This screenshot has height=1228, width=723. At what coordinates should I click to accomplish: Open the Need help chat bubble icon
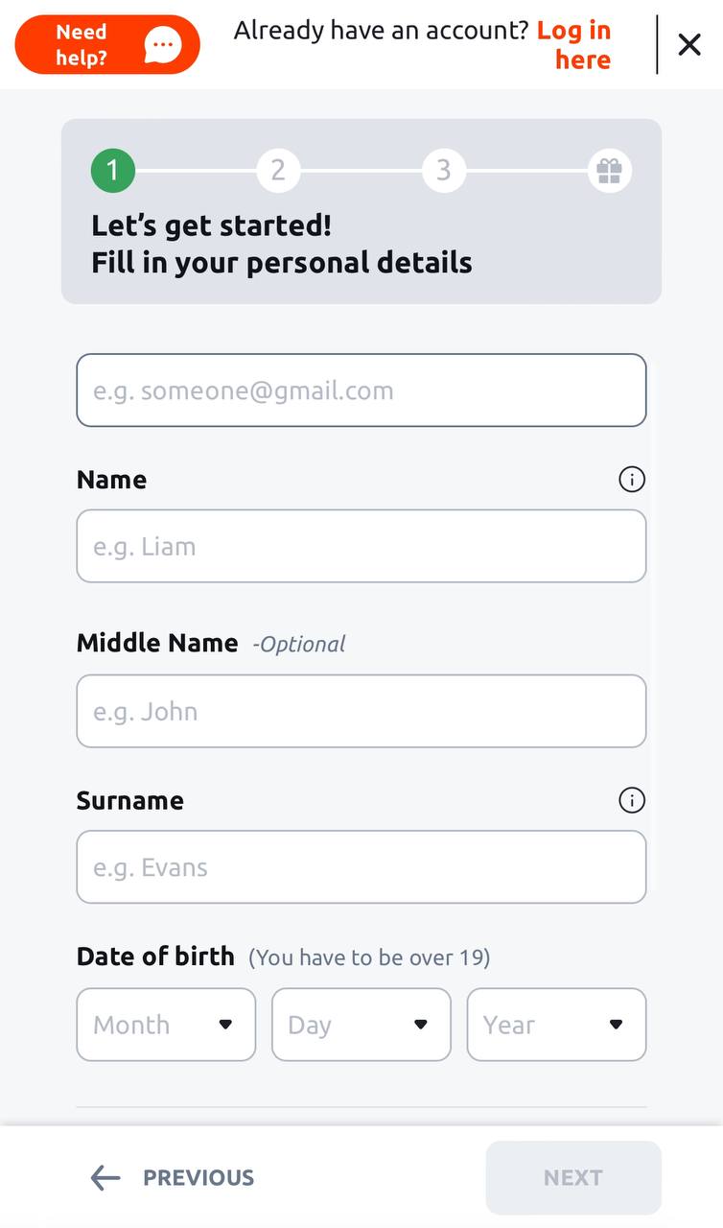click(162, 45)
